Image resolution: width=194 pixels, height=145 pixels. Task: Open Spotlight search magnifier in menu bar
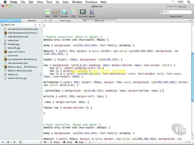(189, 2)
